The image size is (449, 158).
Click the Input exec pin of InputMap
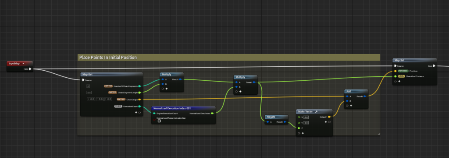(x=30, y=69)
